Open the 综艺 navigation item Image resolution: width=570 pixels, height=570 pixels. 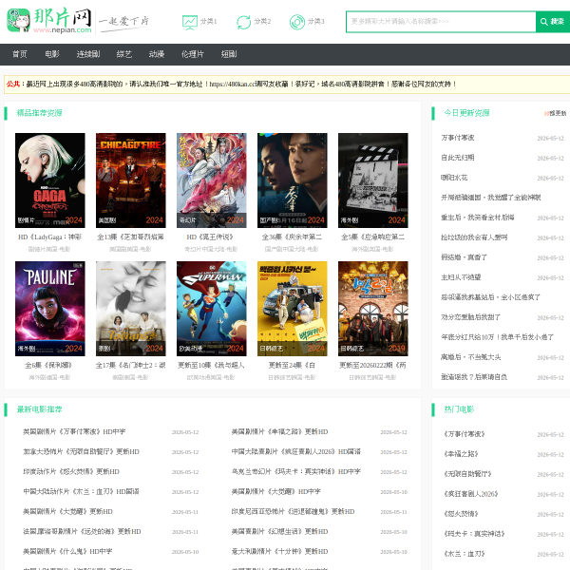click(x=123, y=54)
